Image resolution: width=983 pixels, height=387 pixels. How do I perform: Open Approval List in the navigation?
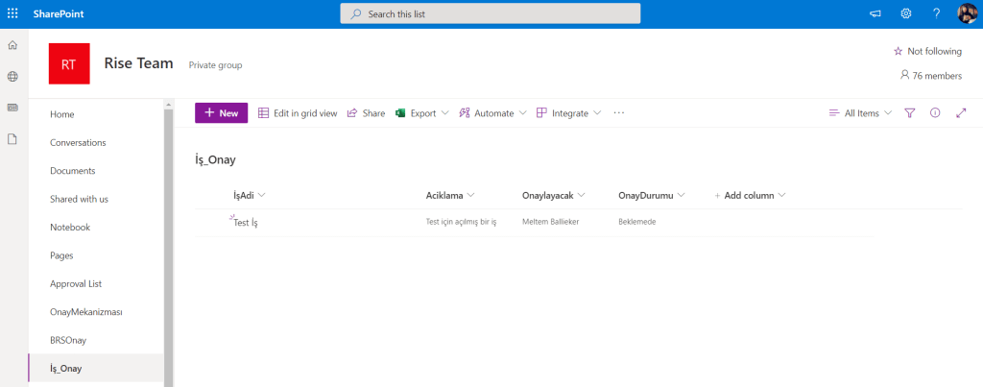pos(76,284)
